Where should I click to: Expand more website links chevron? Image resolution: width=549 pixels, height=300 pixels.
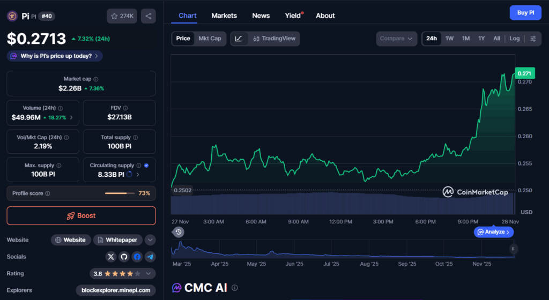point(150,240)
